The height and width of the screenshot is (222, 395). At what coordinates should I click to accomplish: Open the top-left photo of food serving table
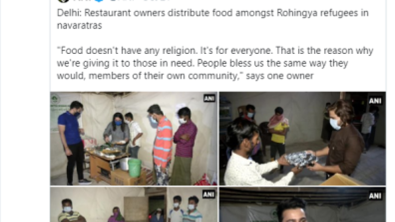[134, 139]
